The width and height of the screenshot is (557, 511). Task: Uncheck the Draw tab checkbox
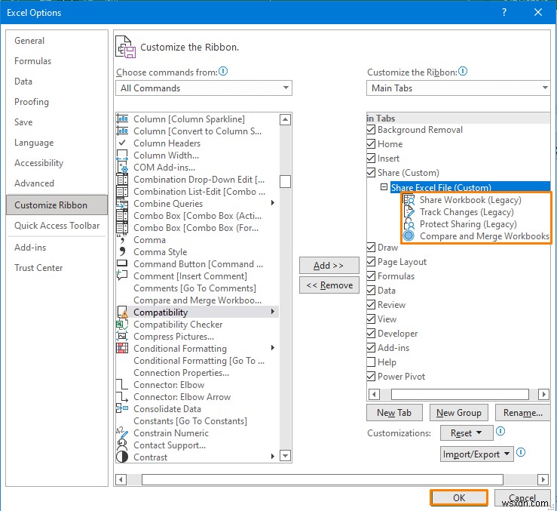pyautogui.click(x=371, y=247)
